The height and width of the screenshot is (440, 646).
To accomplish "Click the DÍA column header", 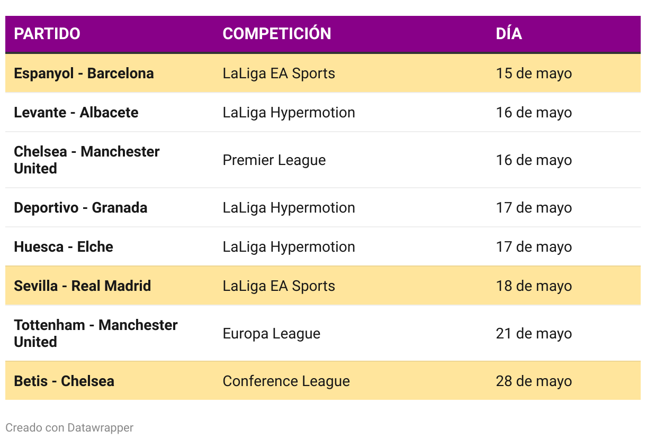I will pyautogui.click(x=509, y=34).
